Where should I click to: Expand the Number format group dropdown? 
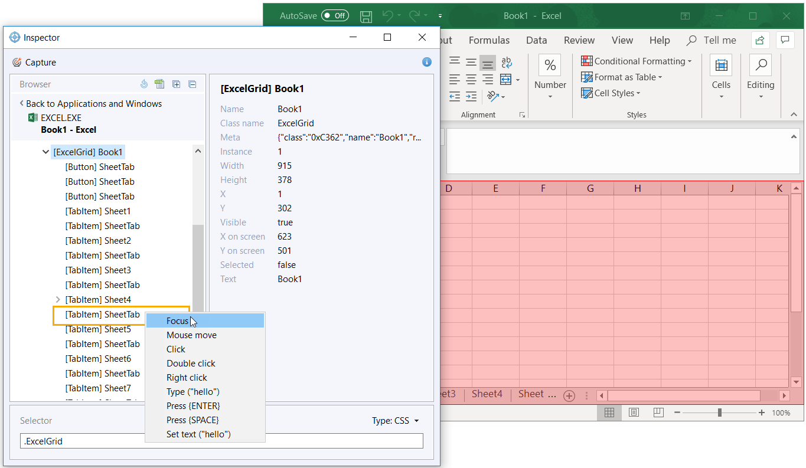[x=550, y=97]
